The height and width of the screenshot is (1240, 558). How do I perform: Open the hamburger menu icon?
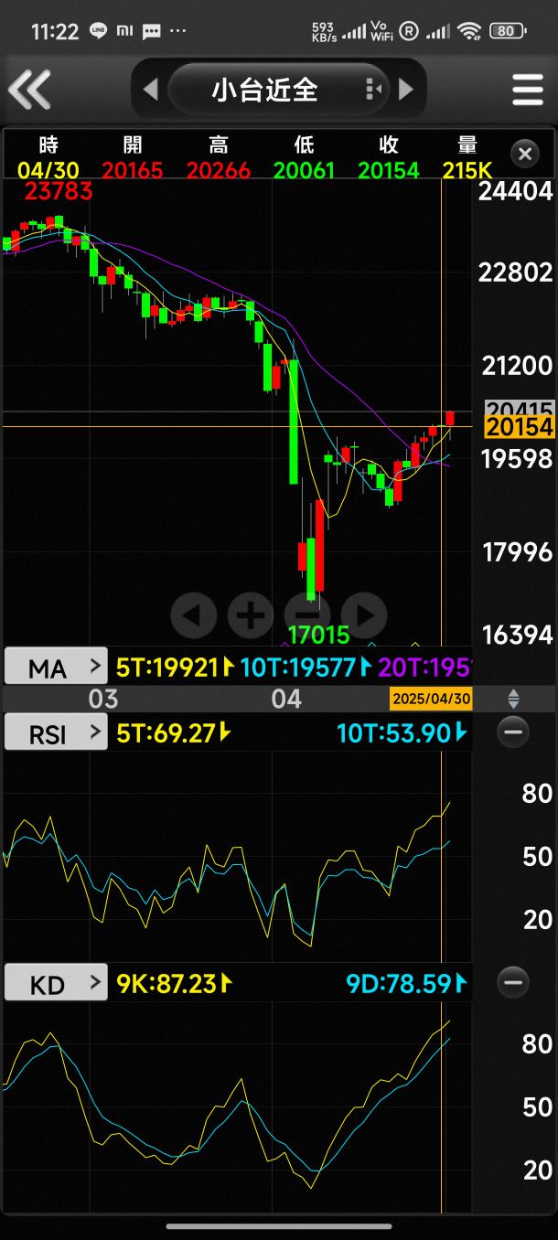click(x=528, y=90)
